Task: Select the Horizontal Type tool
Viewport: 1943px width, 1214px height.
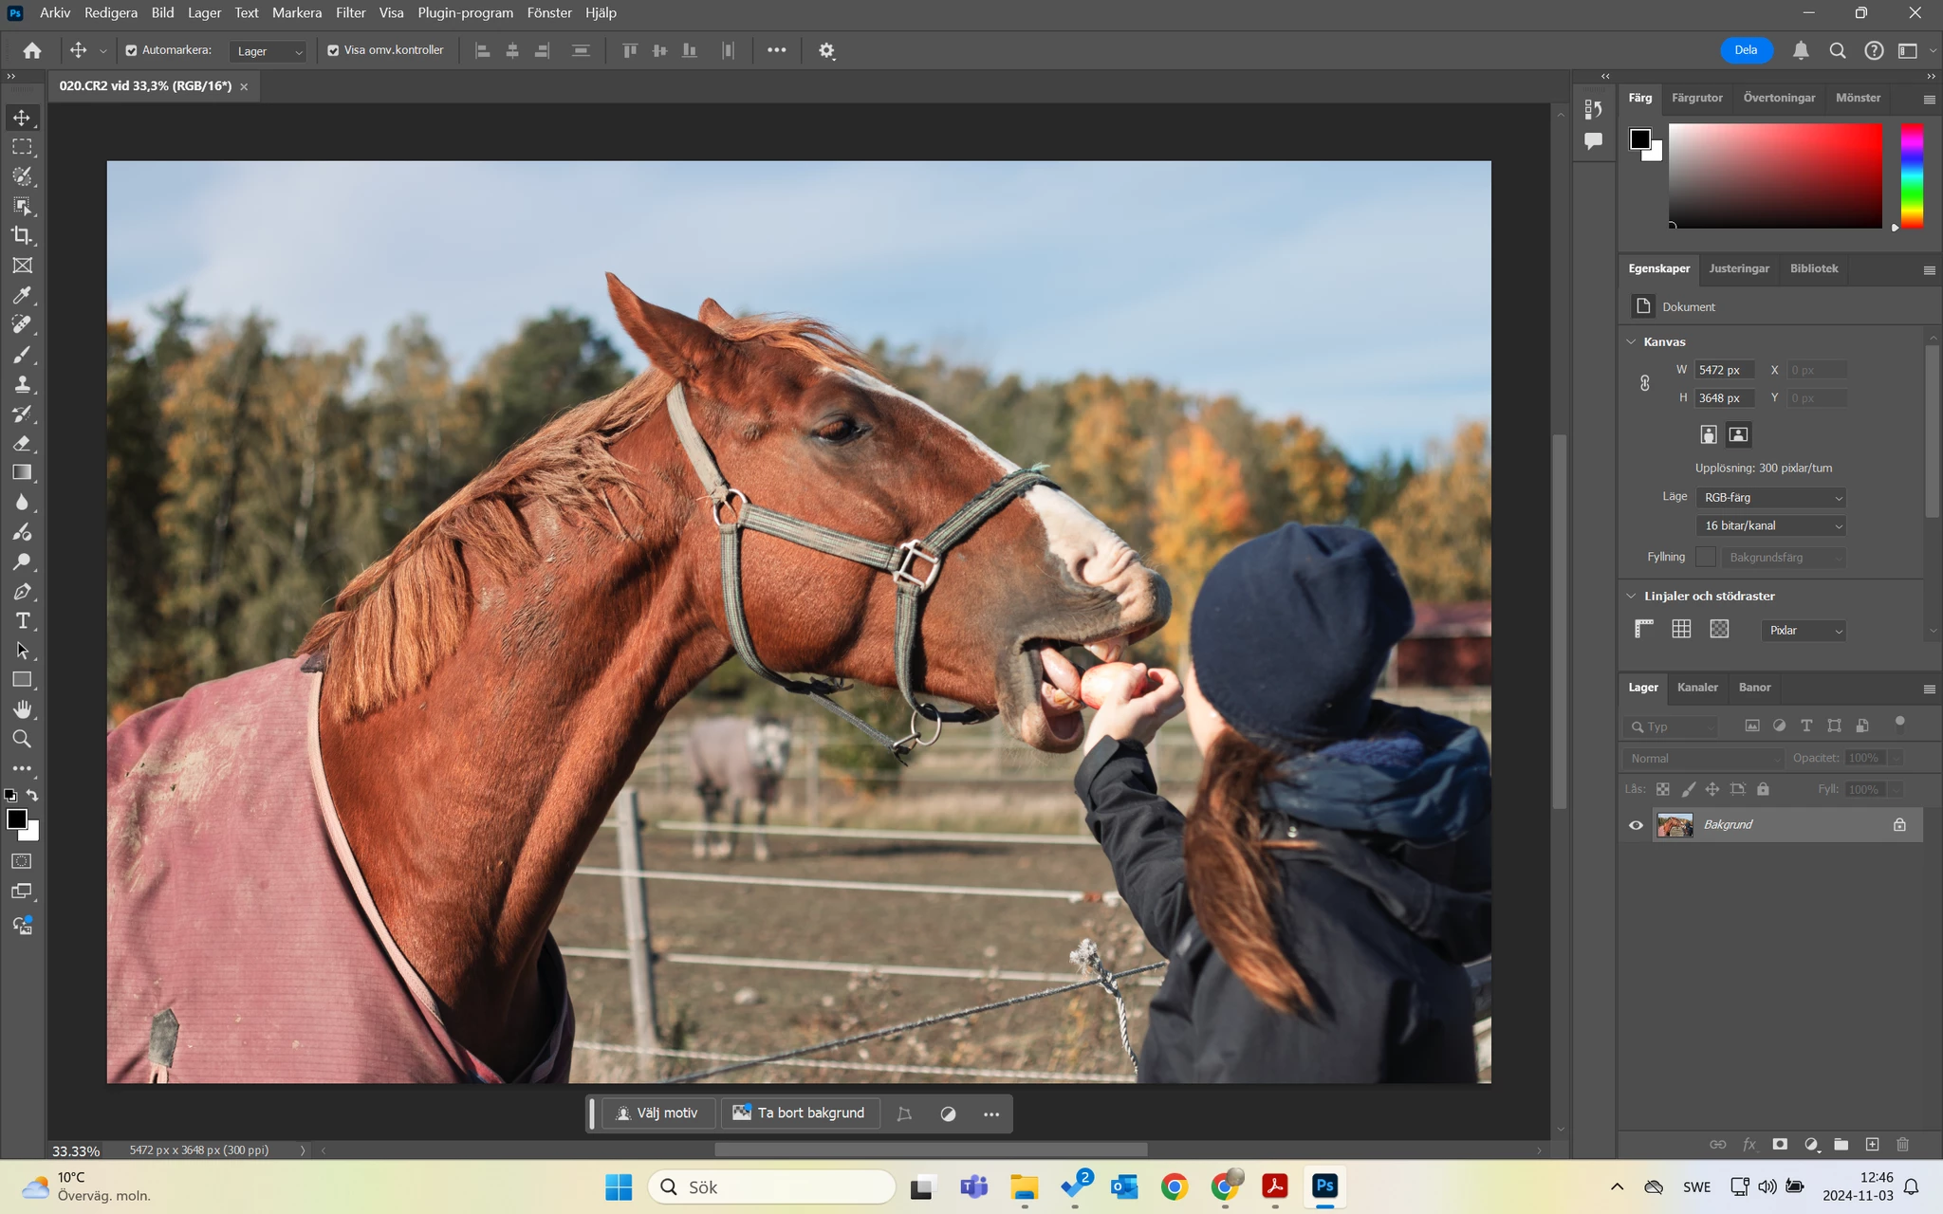Action: [x=22, y=621]
